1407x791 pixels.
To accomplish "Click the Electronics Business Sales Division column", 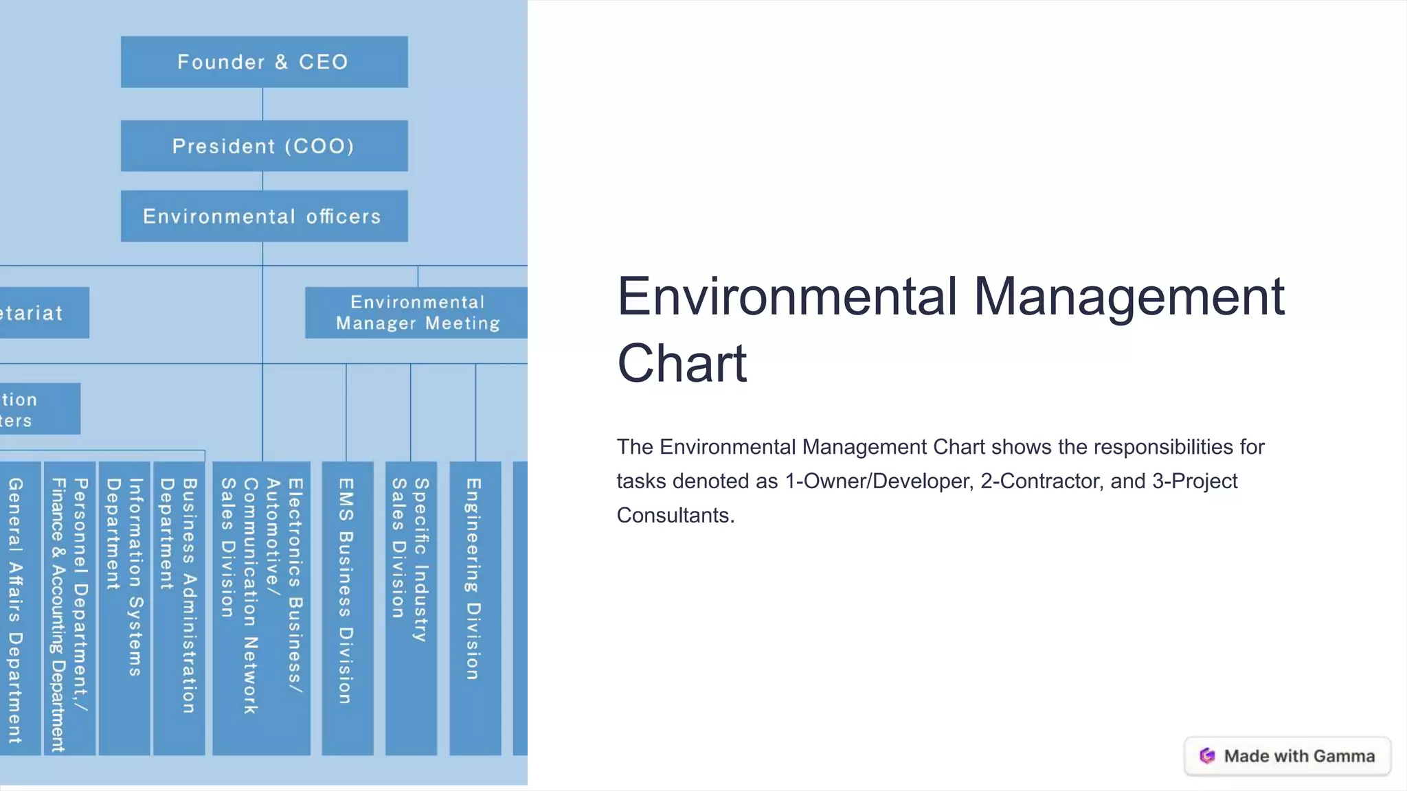I will coord(261,608).
